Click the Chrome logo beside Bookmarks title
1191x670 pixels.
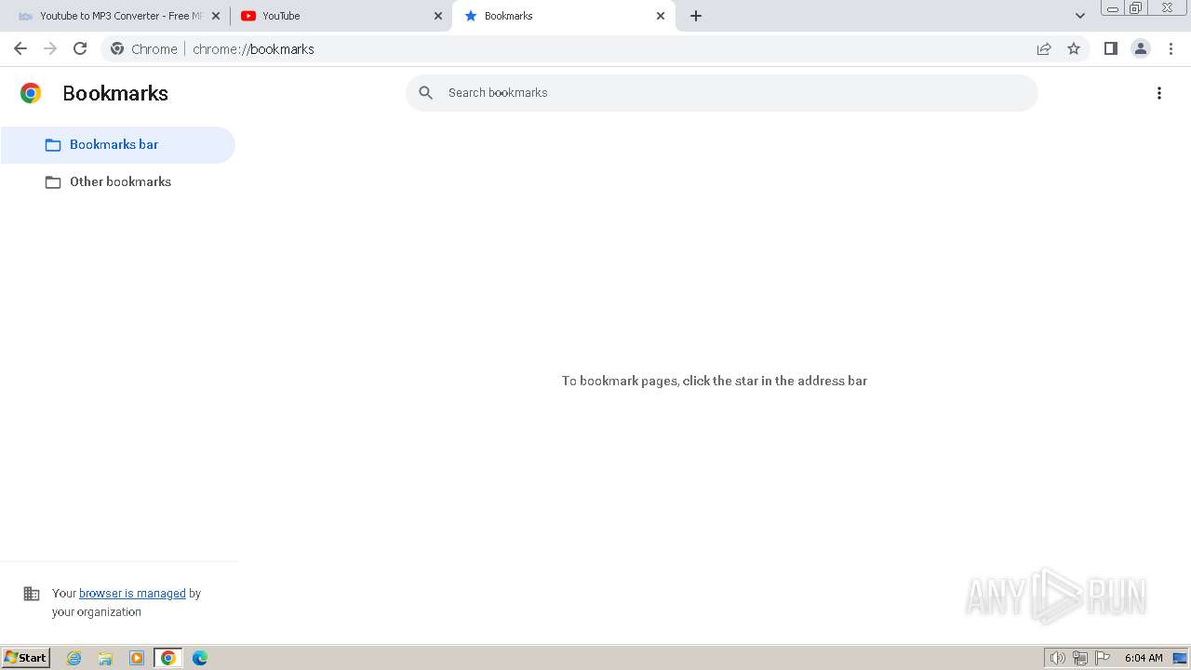point(31,93)
